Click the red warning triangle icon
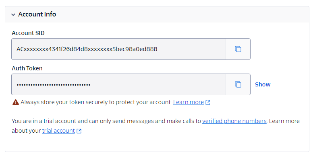 tap(15, 102)
